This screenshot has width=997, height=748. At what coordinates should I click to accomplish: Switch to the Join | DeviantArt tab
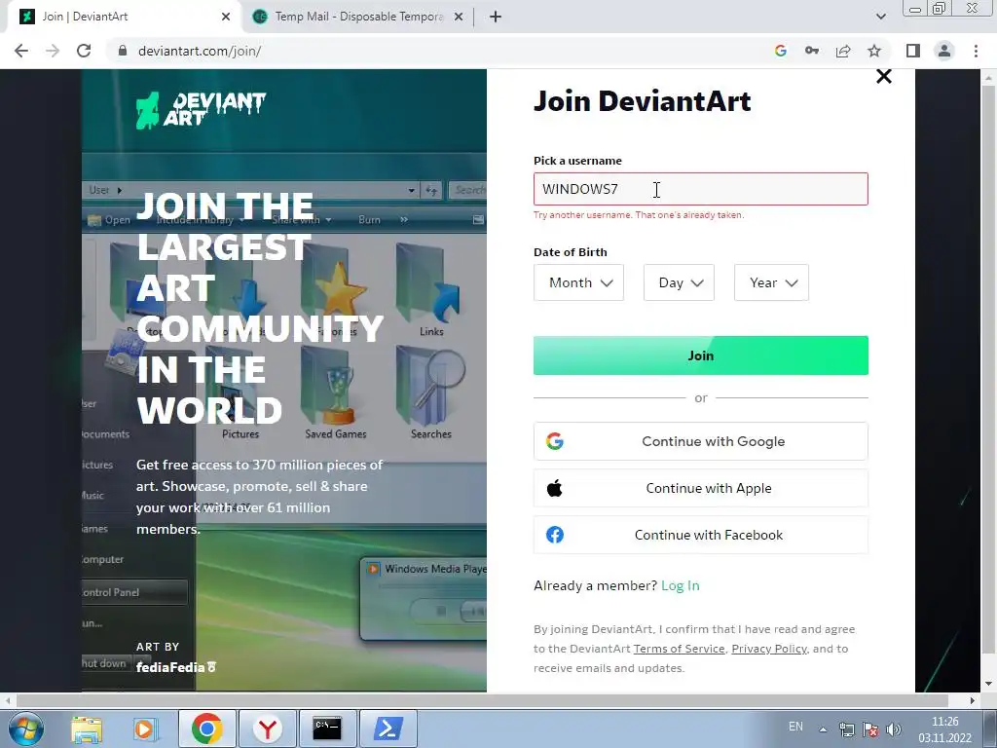tap(125, 17)
